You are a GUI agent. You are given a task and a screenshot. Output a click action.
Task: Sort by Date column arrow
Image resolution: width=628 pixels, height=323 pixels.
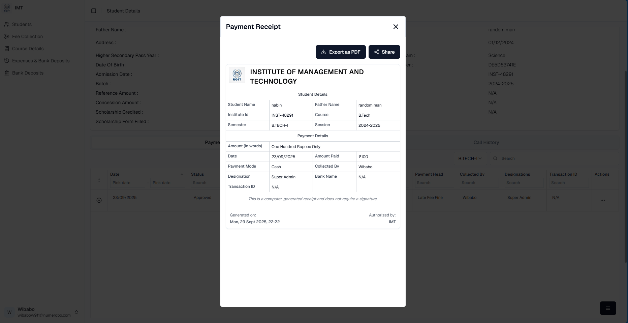182,174
